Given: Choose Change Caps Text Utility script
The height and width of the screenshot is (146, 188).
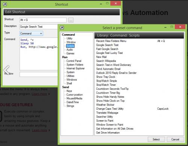Looking at the screenshot, I should pyautogui.click(x=110, y=109).
